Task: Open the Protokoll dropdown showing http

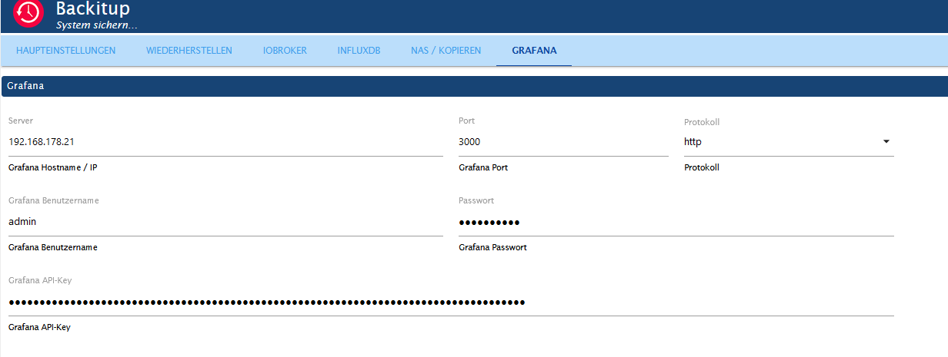Action: pos(789,142)
